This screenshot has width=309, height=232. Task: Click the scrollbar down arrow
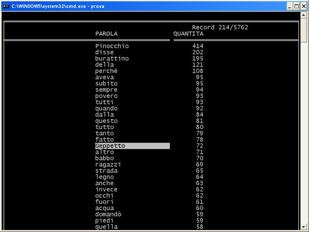(x=304, y=227)
